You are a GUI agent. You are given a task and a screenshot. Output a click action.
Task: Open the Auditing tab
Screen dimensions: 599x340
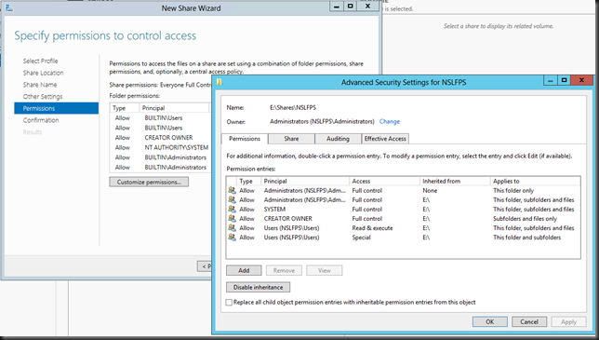[x=338, y=139]
